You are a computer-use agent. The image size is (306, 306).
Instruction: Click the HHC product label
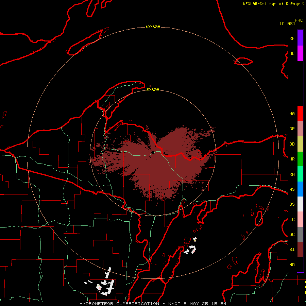299,20
